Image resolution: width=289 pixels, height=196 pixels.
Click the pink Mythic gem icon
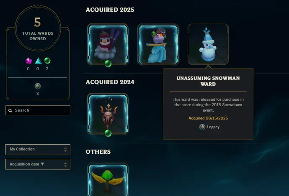click(x=28, y=61)
